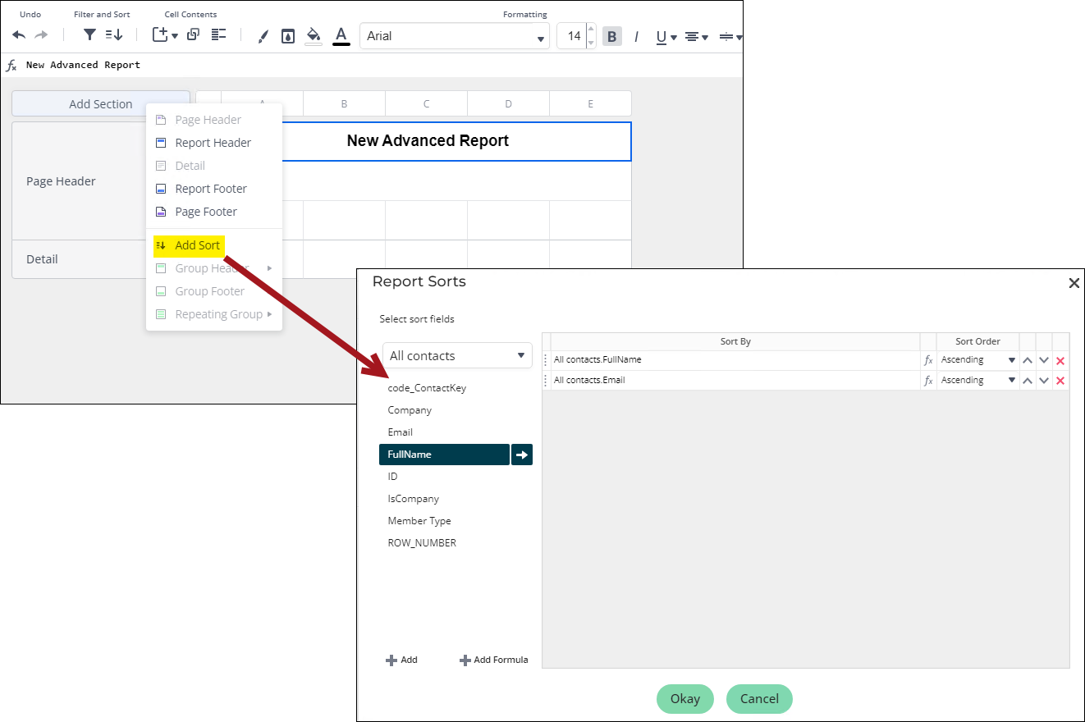Move the FullName sort row down
Image resolution: width=1085 pixels, height=722 pixels.
pyautogui.click(x=1044, y=360)
